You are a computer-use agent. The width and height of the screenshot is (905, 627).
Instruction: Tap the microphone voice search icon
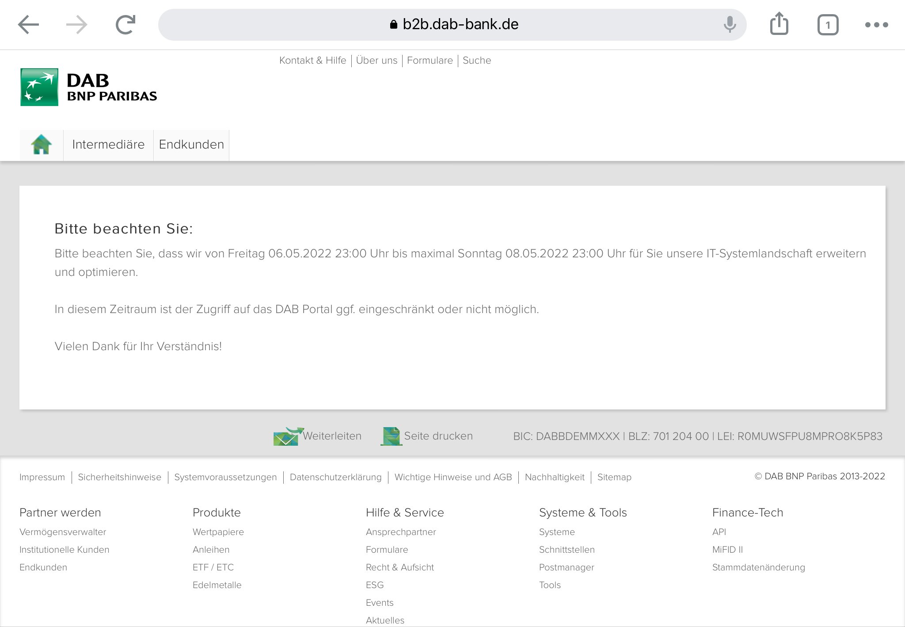(x=730, y=24)
